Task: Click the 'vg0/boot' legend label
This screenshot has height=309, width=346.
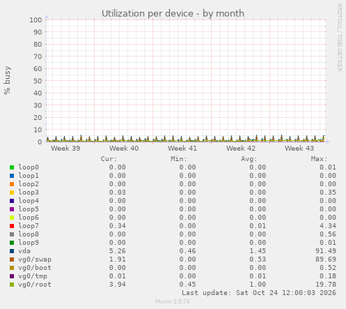Action: tap(35, 268)
